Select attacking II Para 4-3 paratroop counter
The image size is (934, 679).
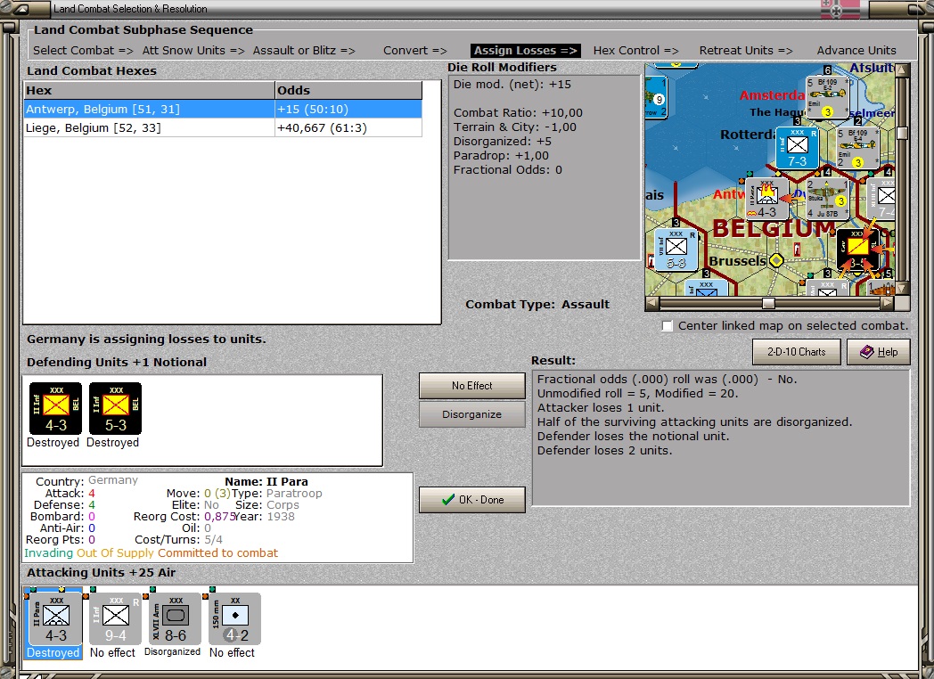point(55,619)
